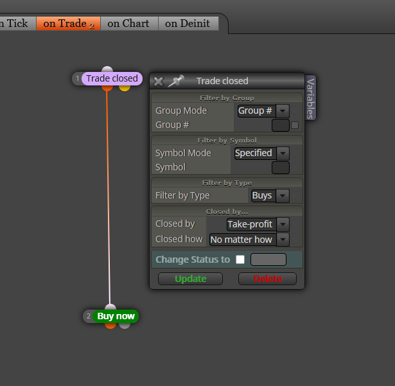Enable the Change Status to checkbox
395x386 pixels.
[240, 259]
